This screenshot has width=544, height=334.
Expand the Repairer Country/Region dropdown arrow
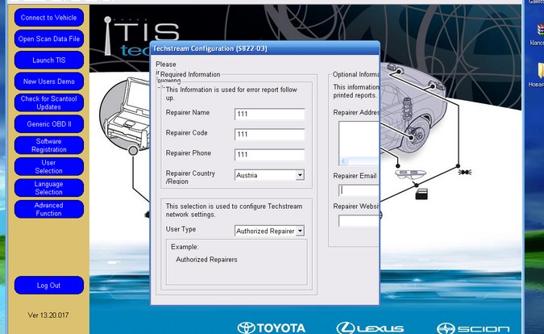(300, 175)
